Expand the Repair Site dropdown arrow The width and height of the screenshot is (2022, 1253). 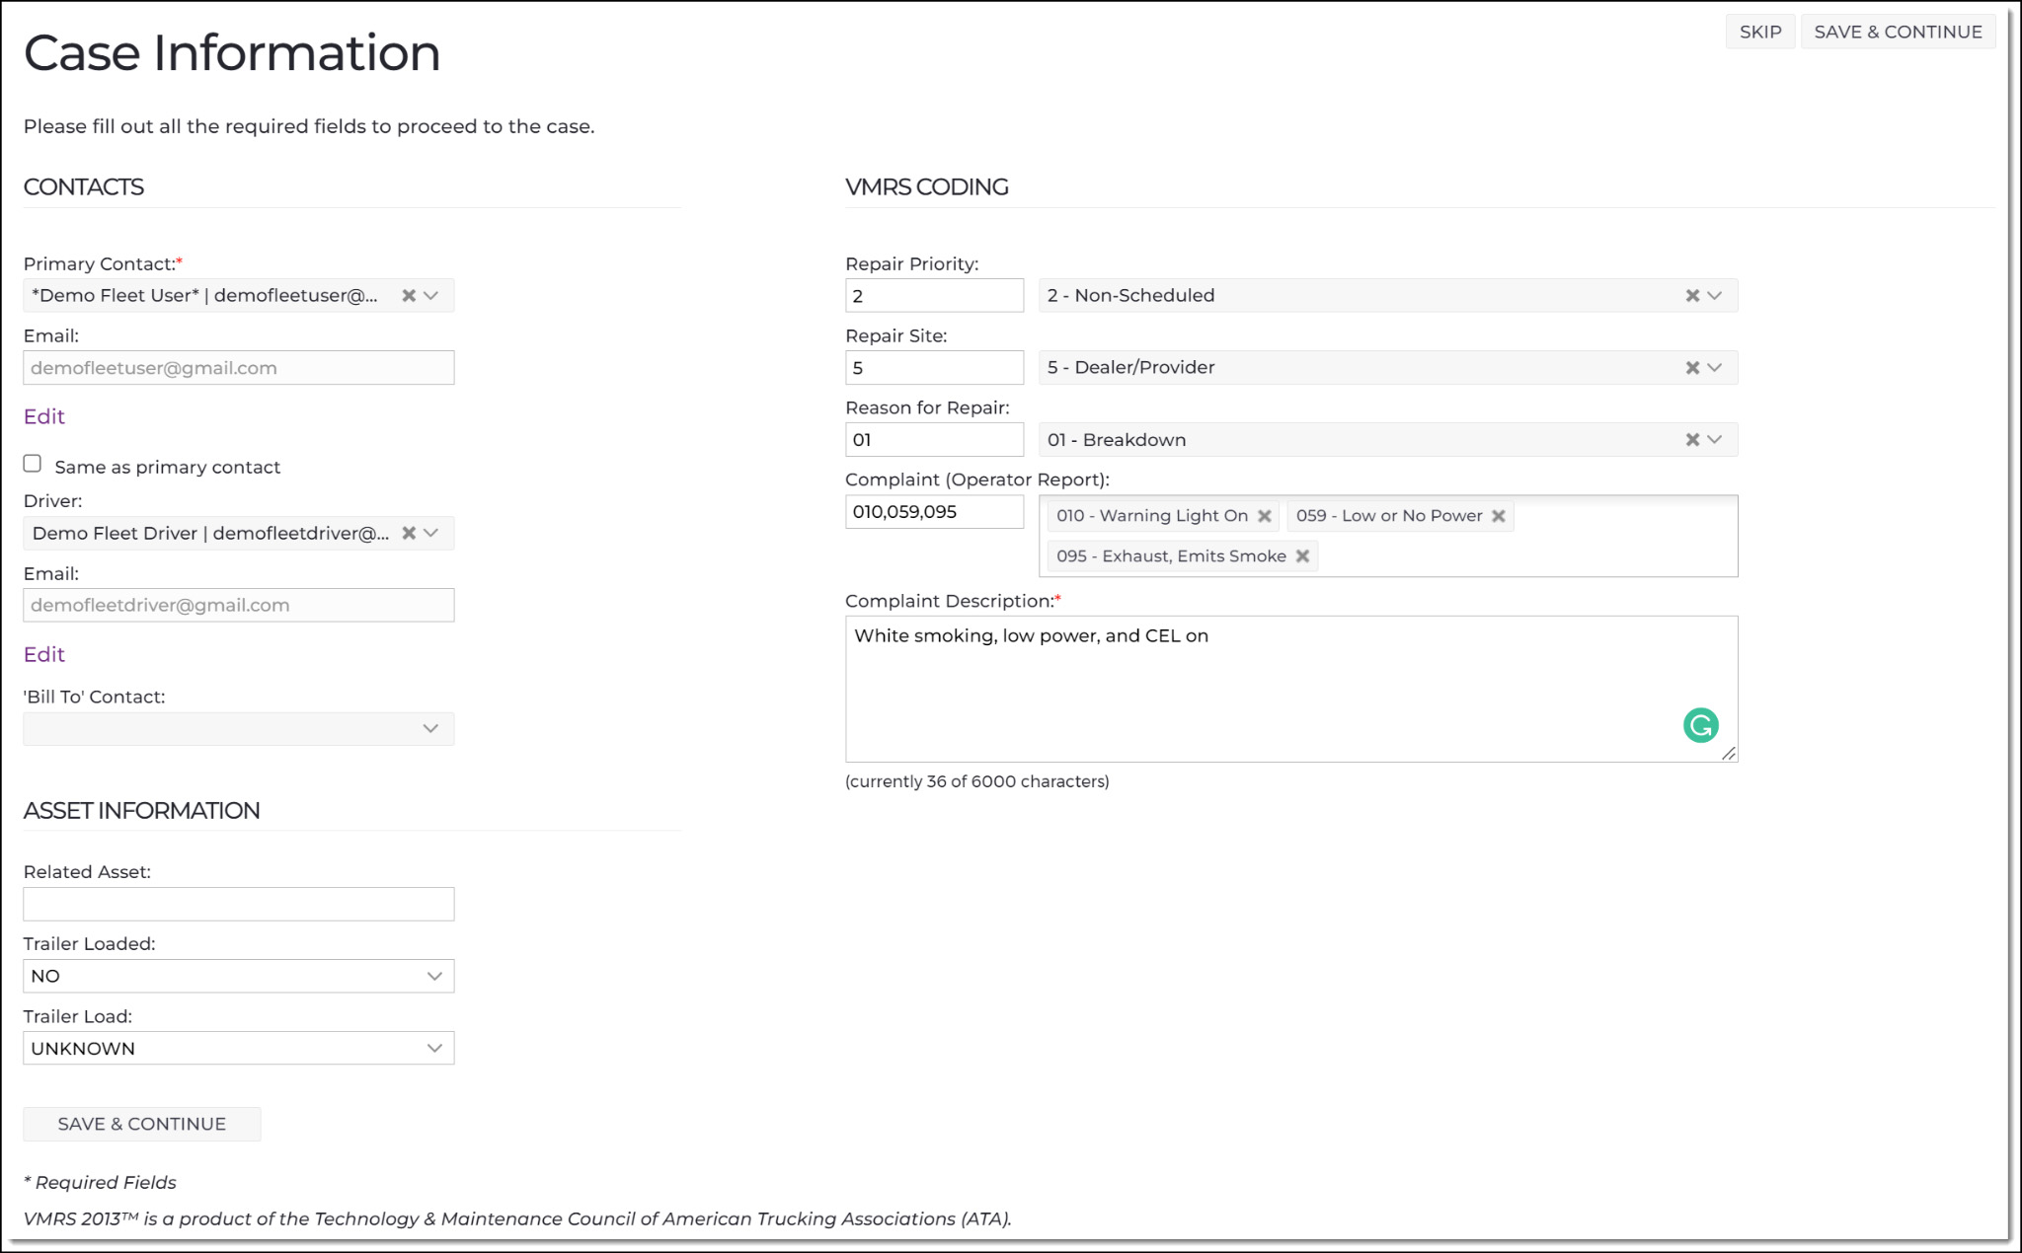click(1715, 368)
